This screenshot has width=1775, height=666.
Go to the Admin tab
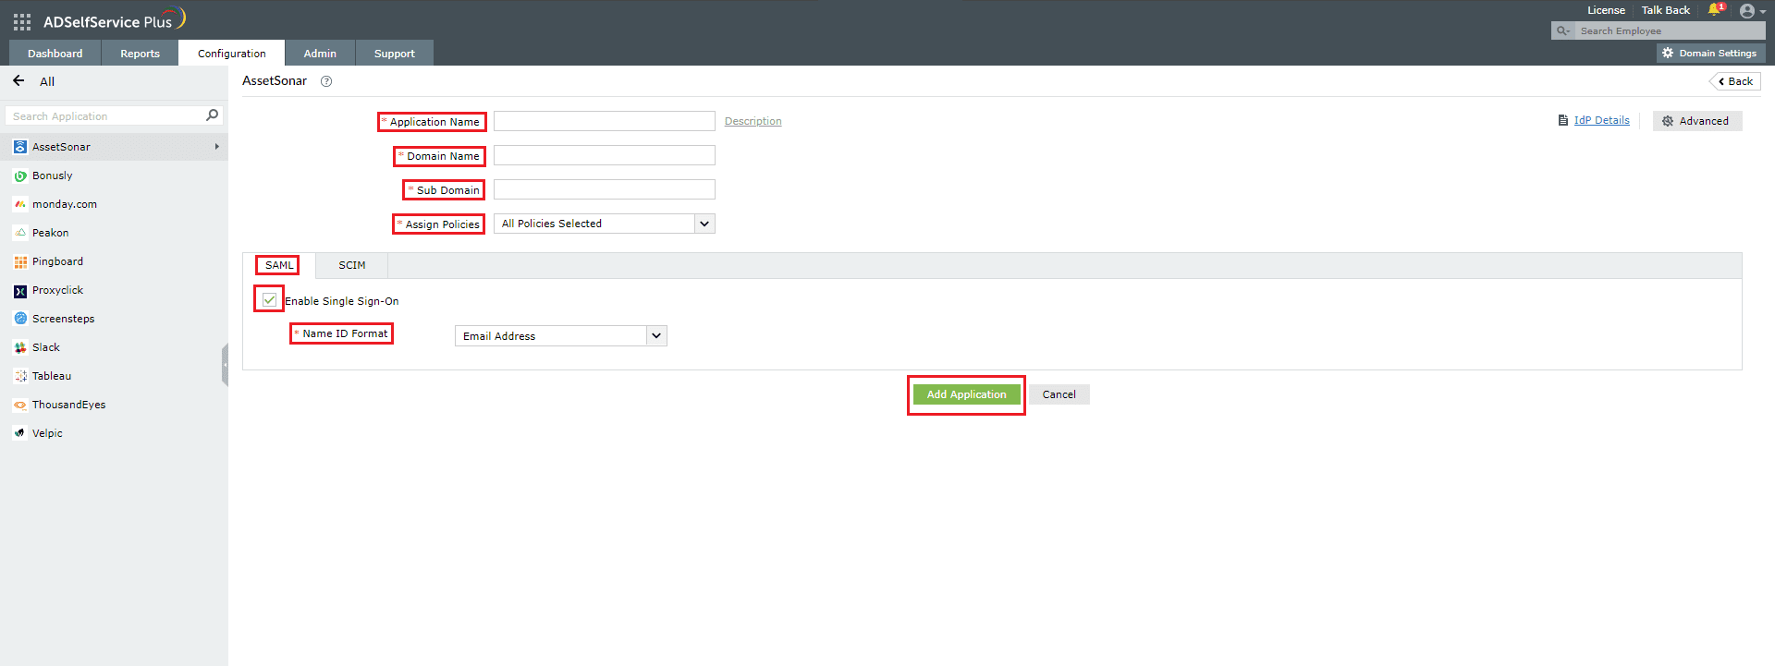pyautogui.click(x=320, y=54)
